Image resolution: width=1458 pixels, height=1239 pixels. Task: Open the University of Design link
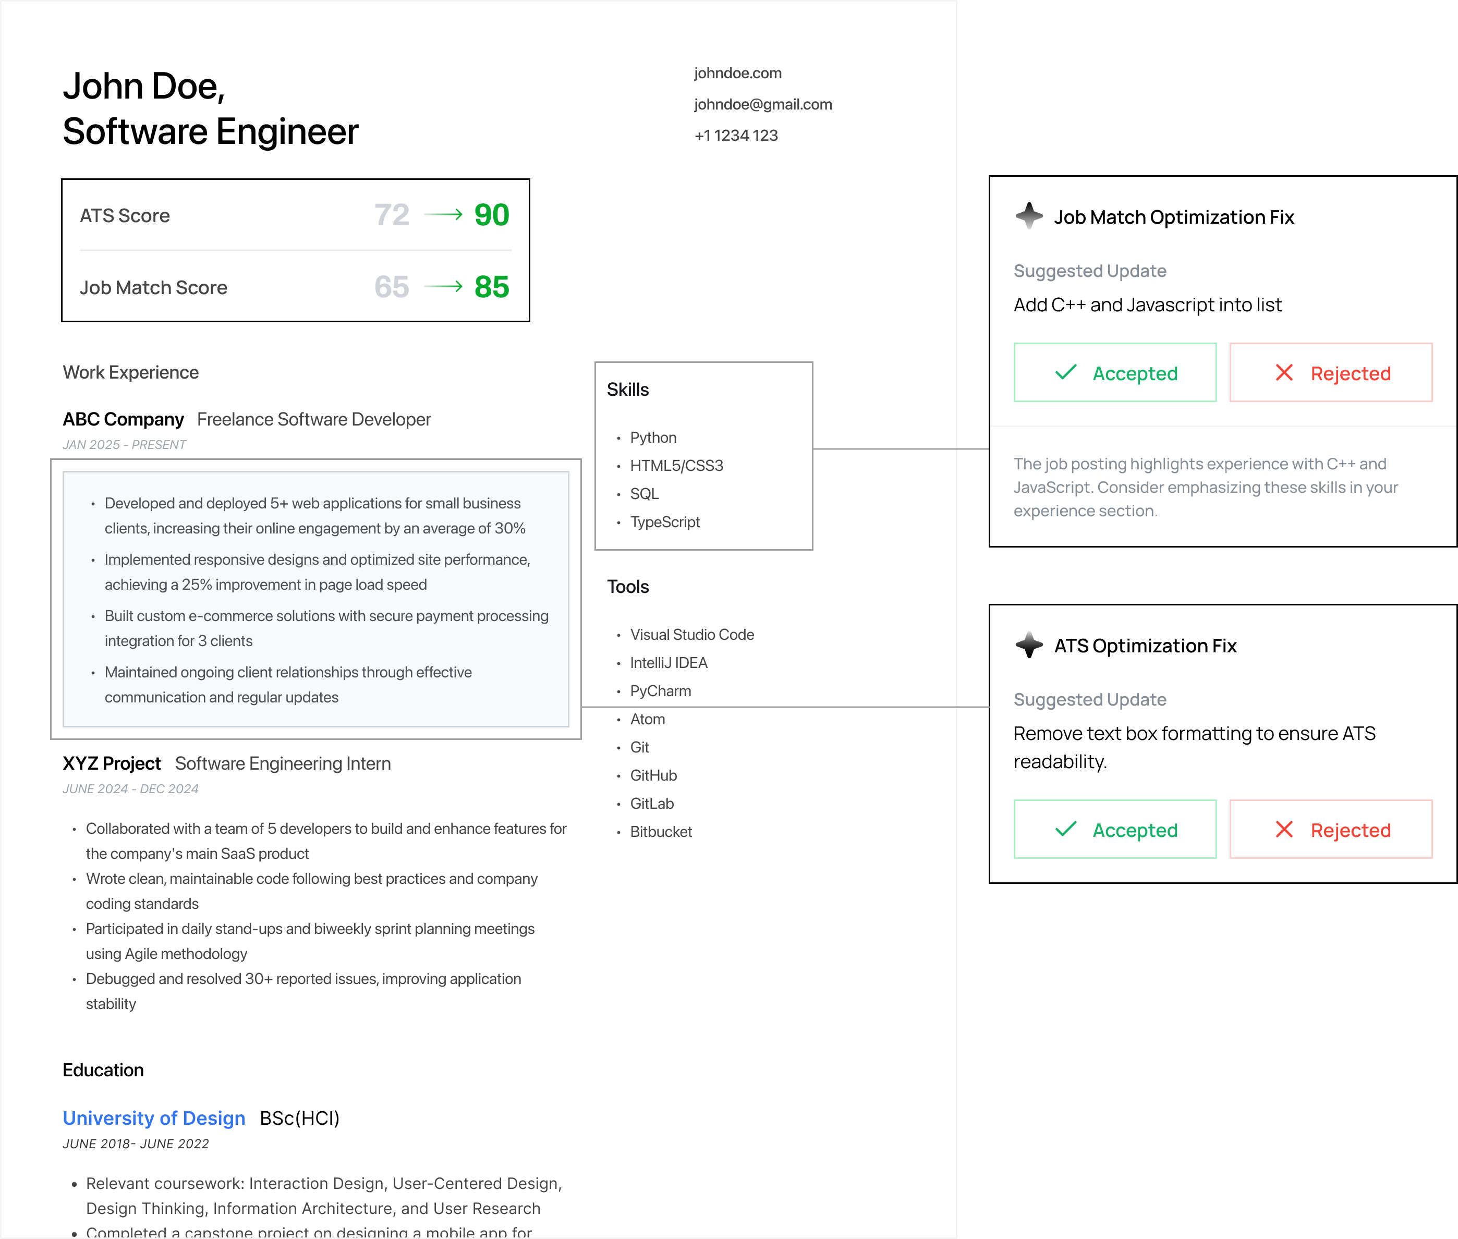(154, 1117)
